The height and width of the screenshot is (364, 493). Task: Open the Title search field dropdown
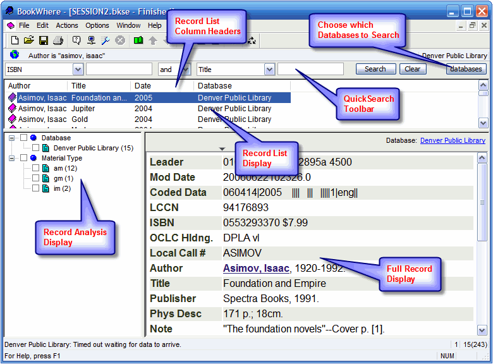tap(269, 69)
